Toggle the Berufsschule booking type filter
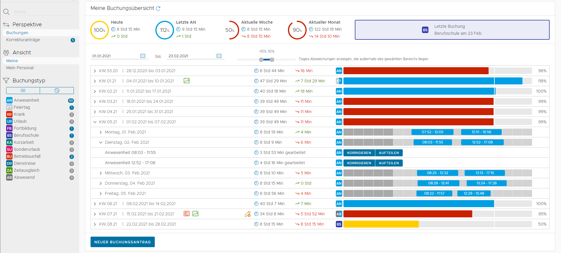The height and width of the screenshot is (253, 561). pos(26,135)
